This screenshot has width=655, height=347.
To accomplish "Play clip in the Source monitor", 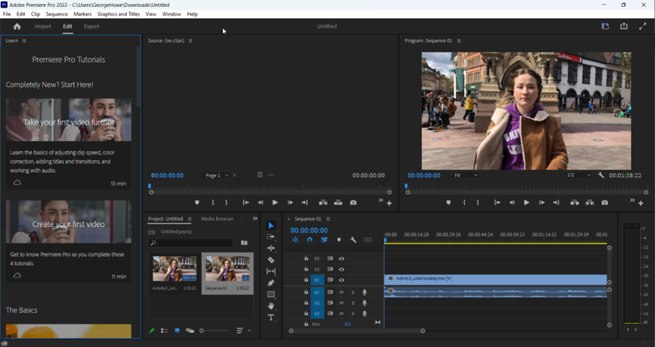I will pyautogui.click(x=275, y=203).
